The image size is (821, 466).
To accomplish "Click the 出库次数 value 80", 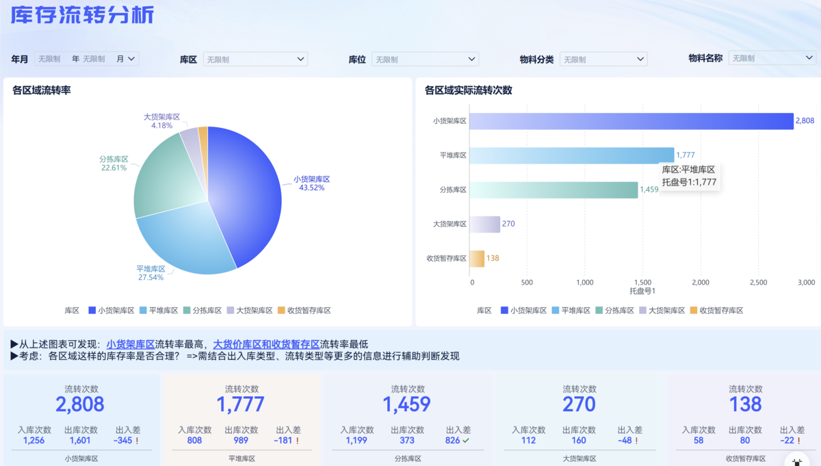I will 745,441.
